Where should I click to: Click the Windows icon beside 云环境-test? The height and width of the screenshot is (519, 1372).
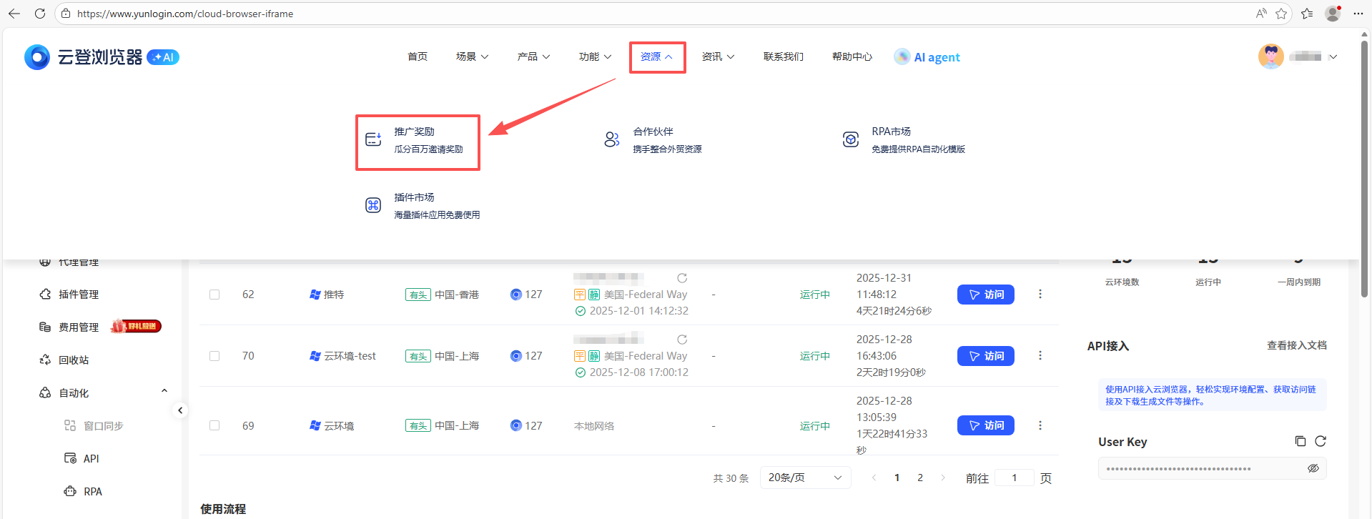tap(315, 356)
